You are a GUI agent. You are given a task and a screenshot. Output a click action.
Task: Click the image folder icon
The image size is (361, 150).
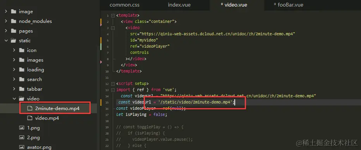coord(14,12)
